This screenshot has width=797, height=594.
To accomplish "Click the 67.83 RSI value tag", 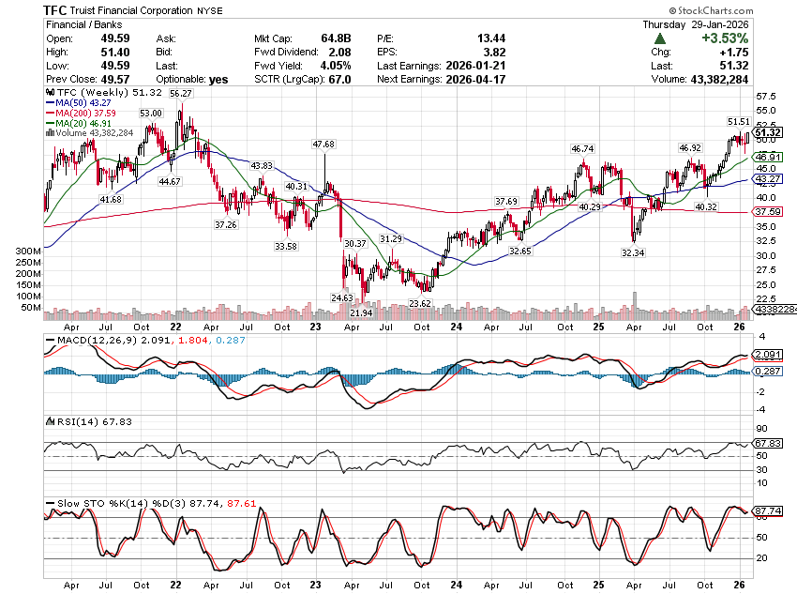I will tap(768, 443).
